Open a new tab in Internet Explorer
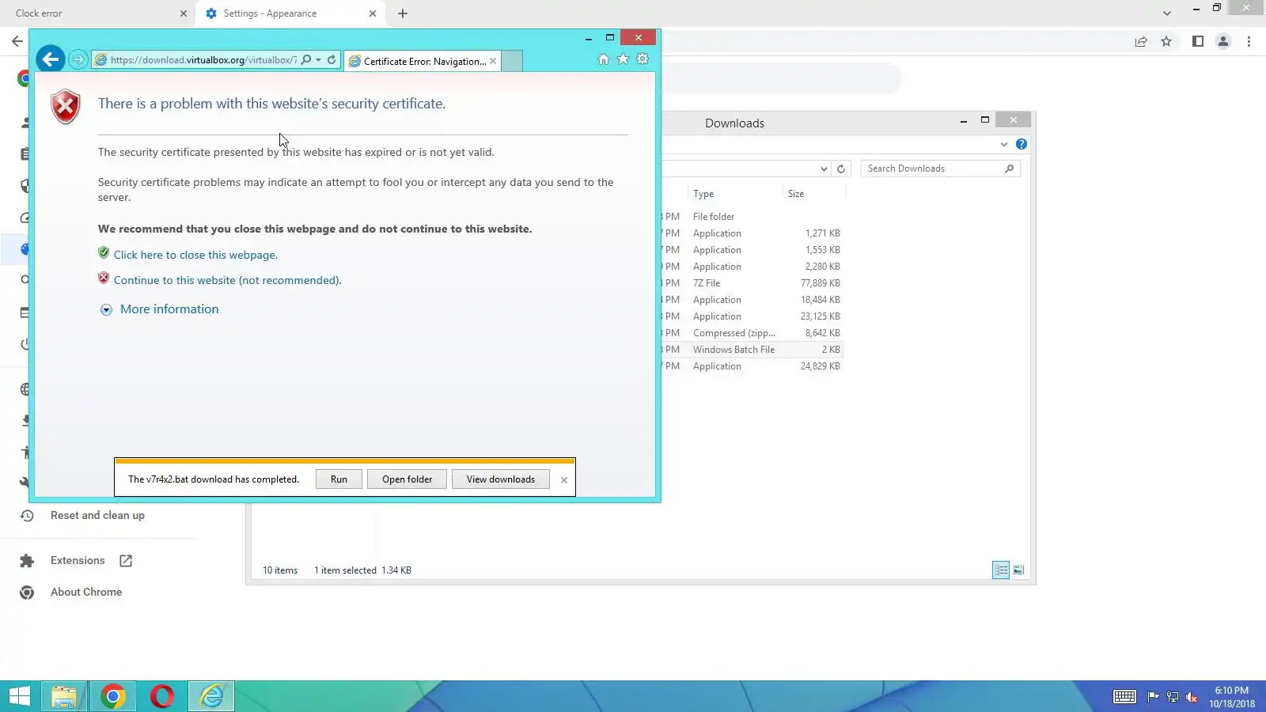 pos(512,61)
